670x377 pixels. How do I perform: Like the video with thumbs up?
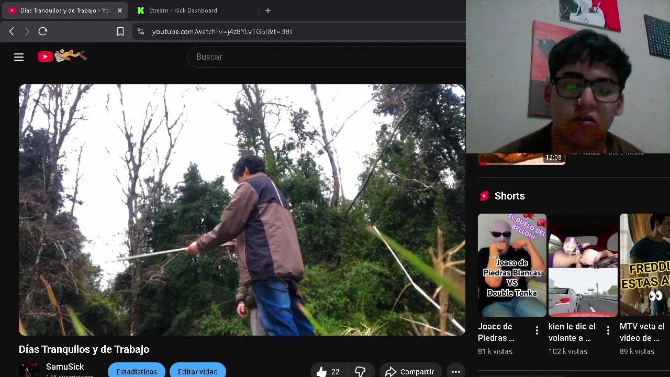coord(328,371)
